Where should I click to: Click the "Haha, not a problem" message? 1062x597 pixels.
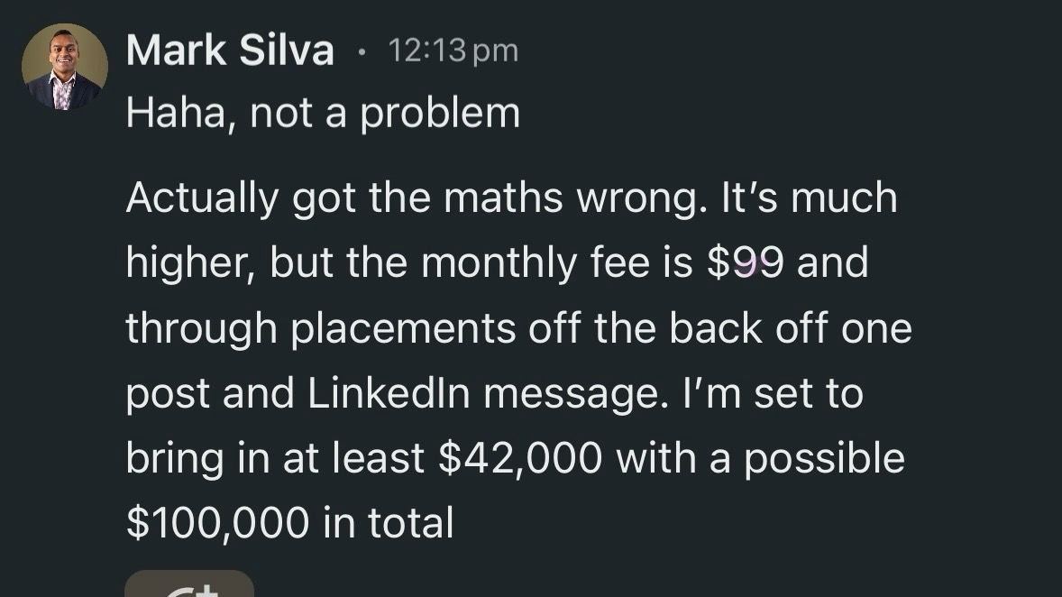(323, 114)
